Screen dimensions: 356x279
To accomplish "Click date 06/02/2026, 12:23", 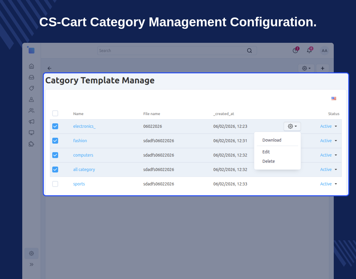I will coord(230,126).
